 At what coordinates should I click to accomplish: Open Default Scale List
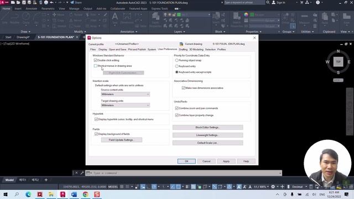208,143
